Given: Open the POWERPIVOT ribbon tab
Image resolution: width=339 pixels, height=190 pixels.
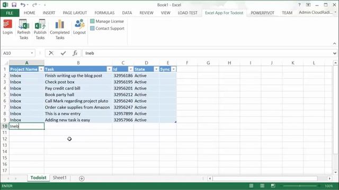Looking at the screenshot, I should tap(263, 13).
